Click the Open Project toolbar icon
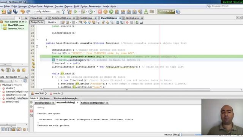 (9, 12)
